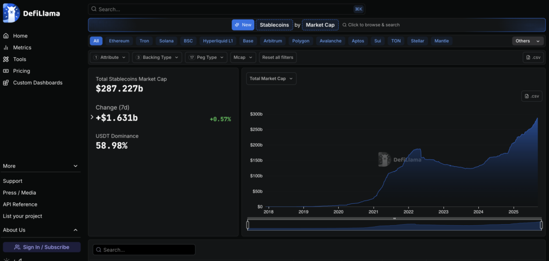Select the All chains tab

coord(96,41)
